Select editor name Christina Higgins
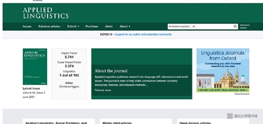This screenshot has width=263, height=124. pos(69,87)
